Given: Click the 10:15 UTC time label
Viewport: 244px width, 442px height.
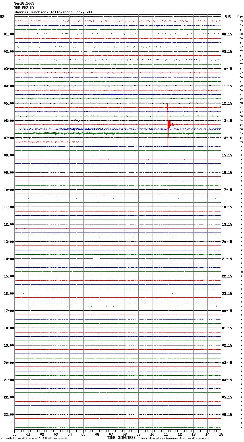Looking at the screenshot, I should (x=227, y=69).
